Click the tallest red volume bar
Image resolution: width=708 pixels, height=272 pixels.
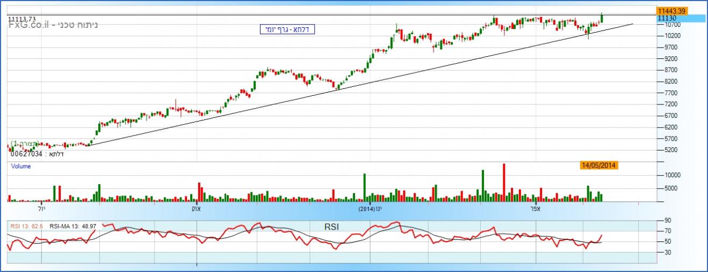504,182
